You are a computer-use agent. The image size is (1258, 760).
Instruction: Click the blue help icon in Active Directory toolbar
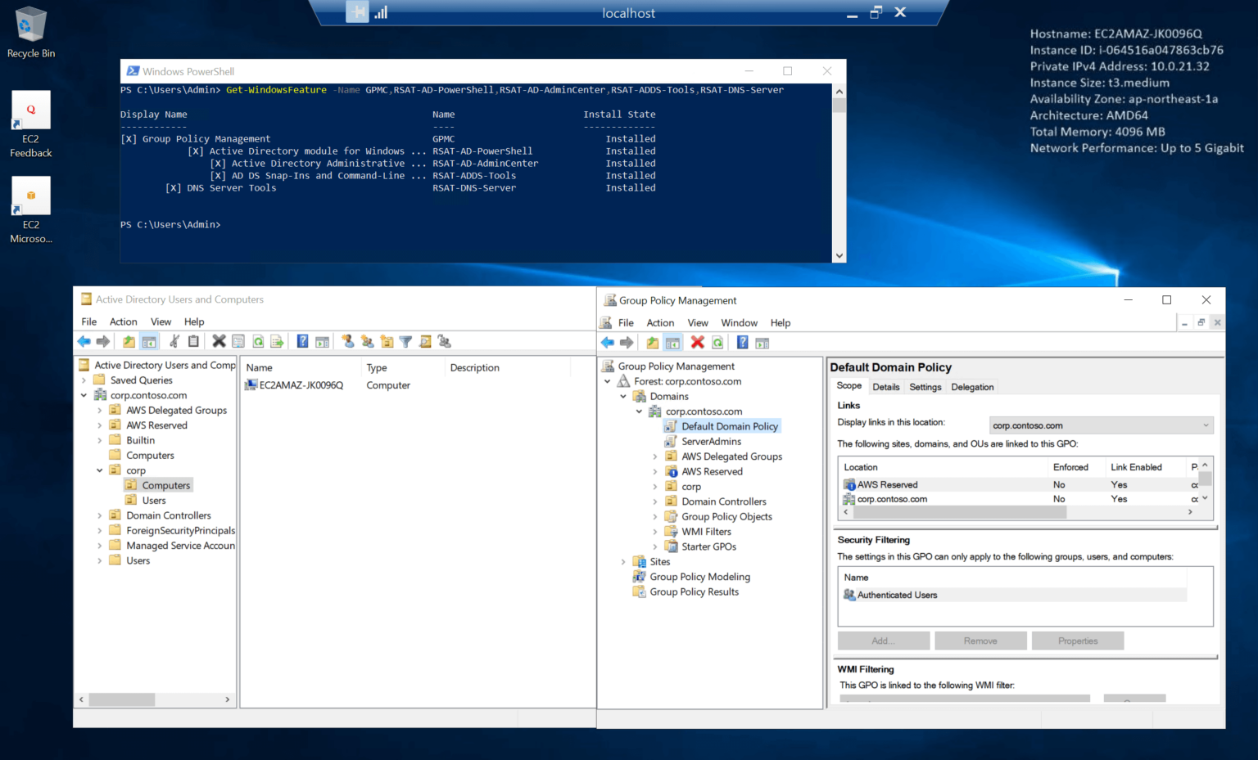[x=302, y=341]
